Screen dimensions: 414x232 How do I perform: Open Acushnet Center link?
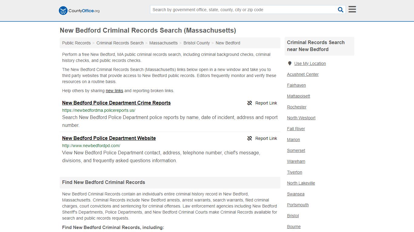303,74
